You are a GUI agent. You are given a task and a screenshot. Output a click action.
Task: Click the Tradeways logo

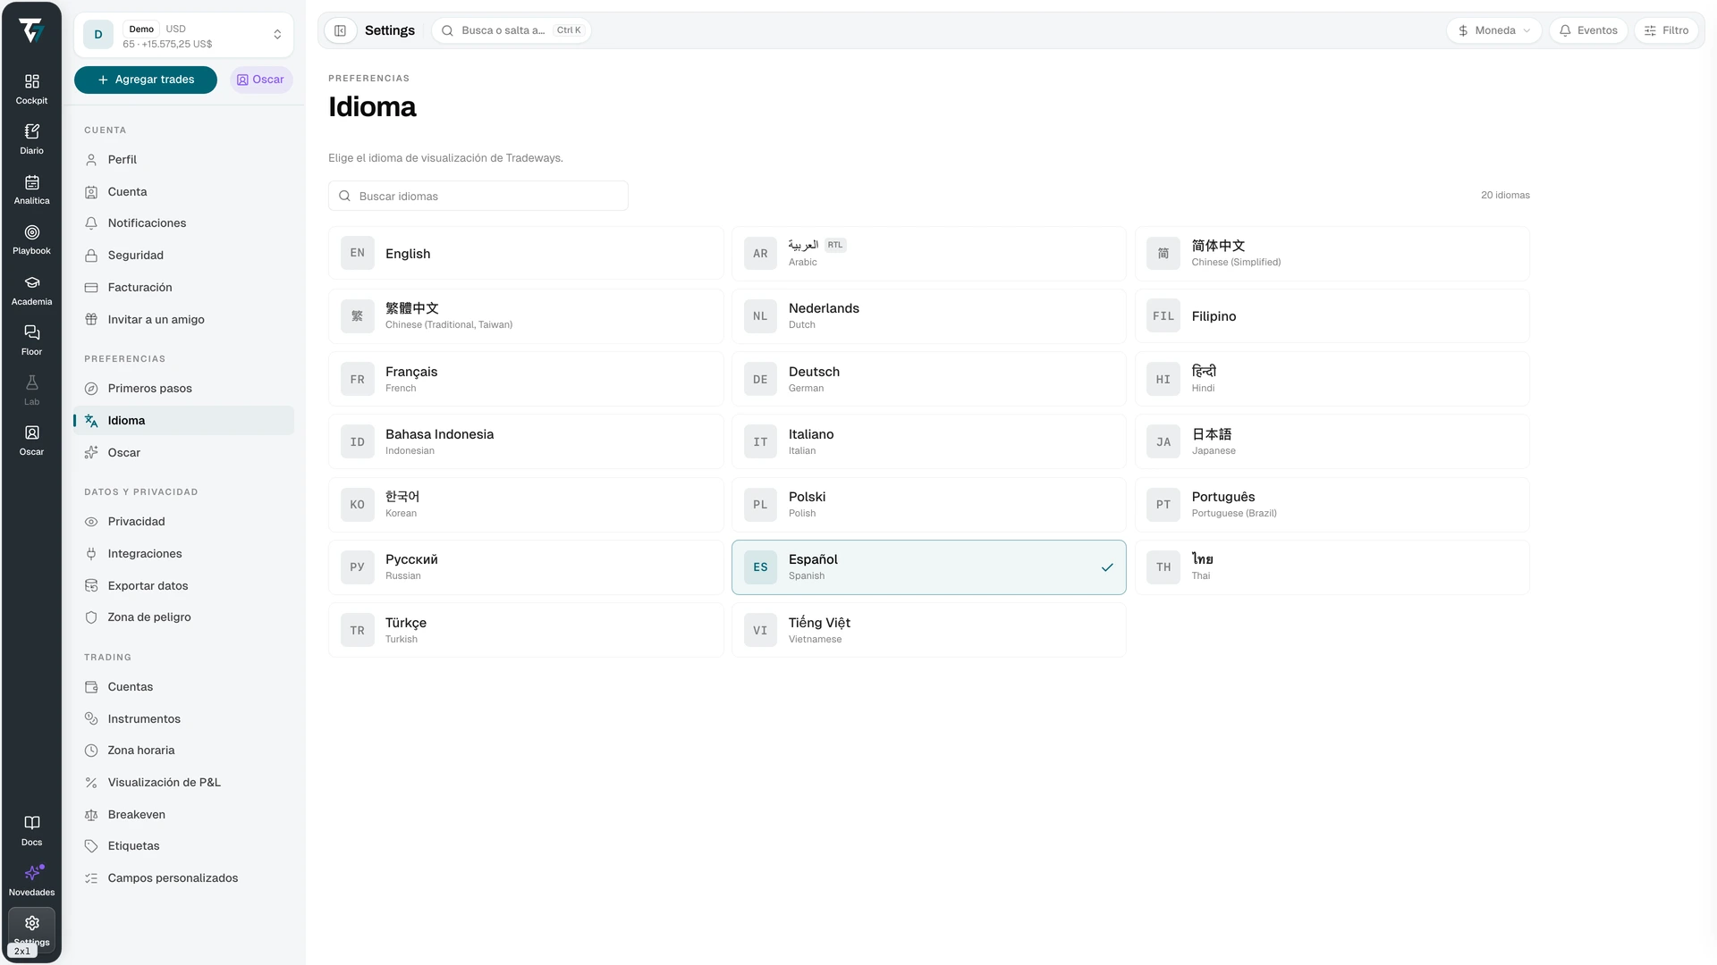(x=31, y=31)
